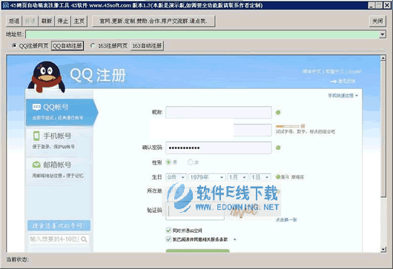The height and width of the screenshot is (269, 393).
Task: Expand the arrow after 相关服务条款
Action: 235,239
